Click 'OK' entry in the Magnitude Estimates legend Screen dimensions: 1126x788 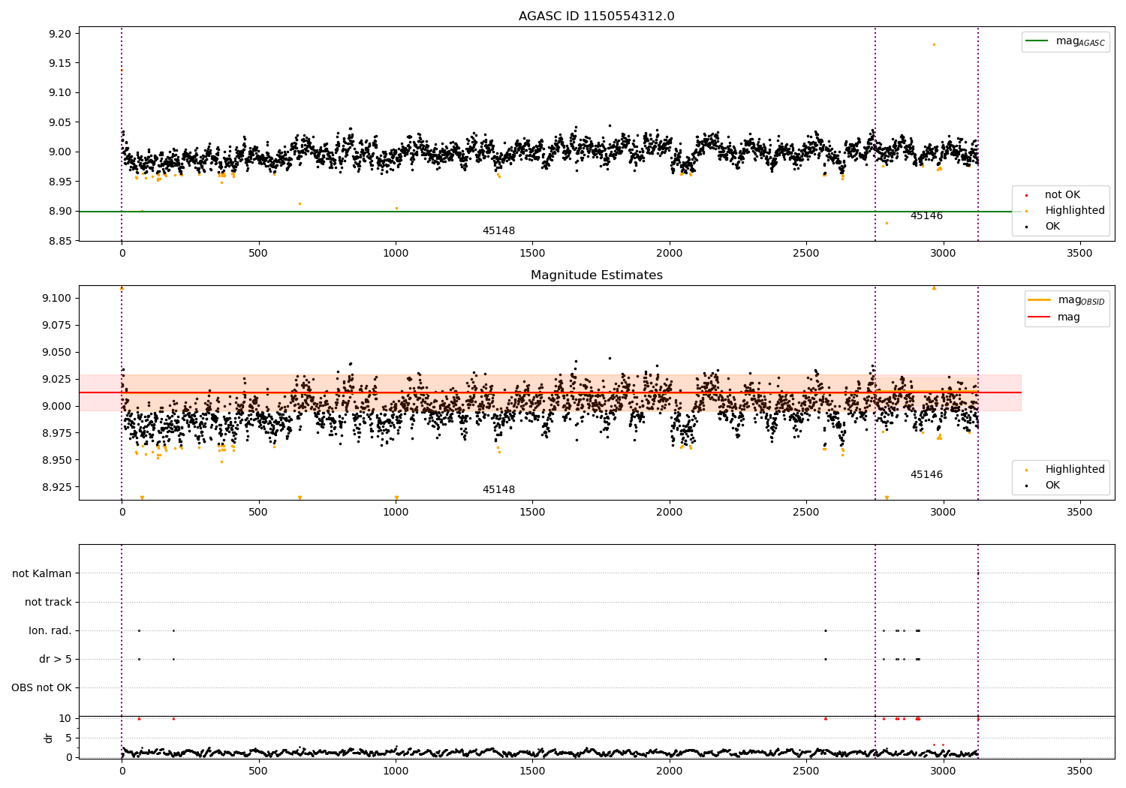(x=1052, y=486)
